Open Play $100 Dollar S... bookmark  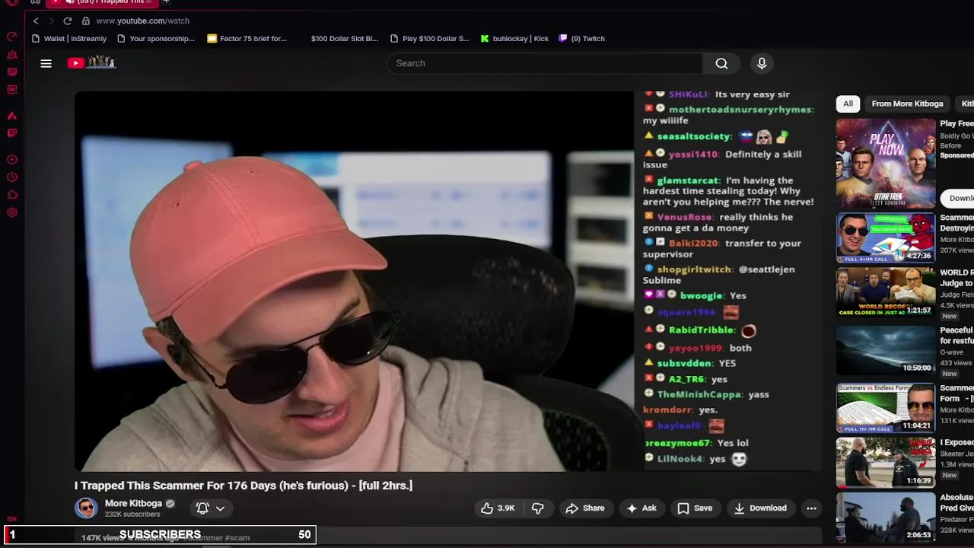click(430, 39)
